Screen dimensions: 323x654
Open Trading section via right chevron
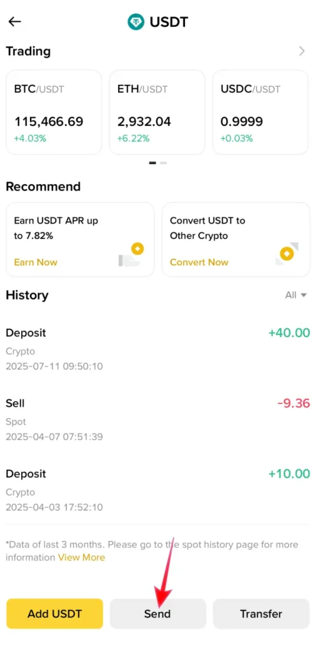[x=302, y=51]
